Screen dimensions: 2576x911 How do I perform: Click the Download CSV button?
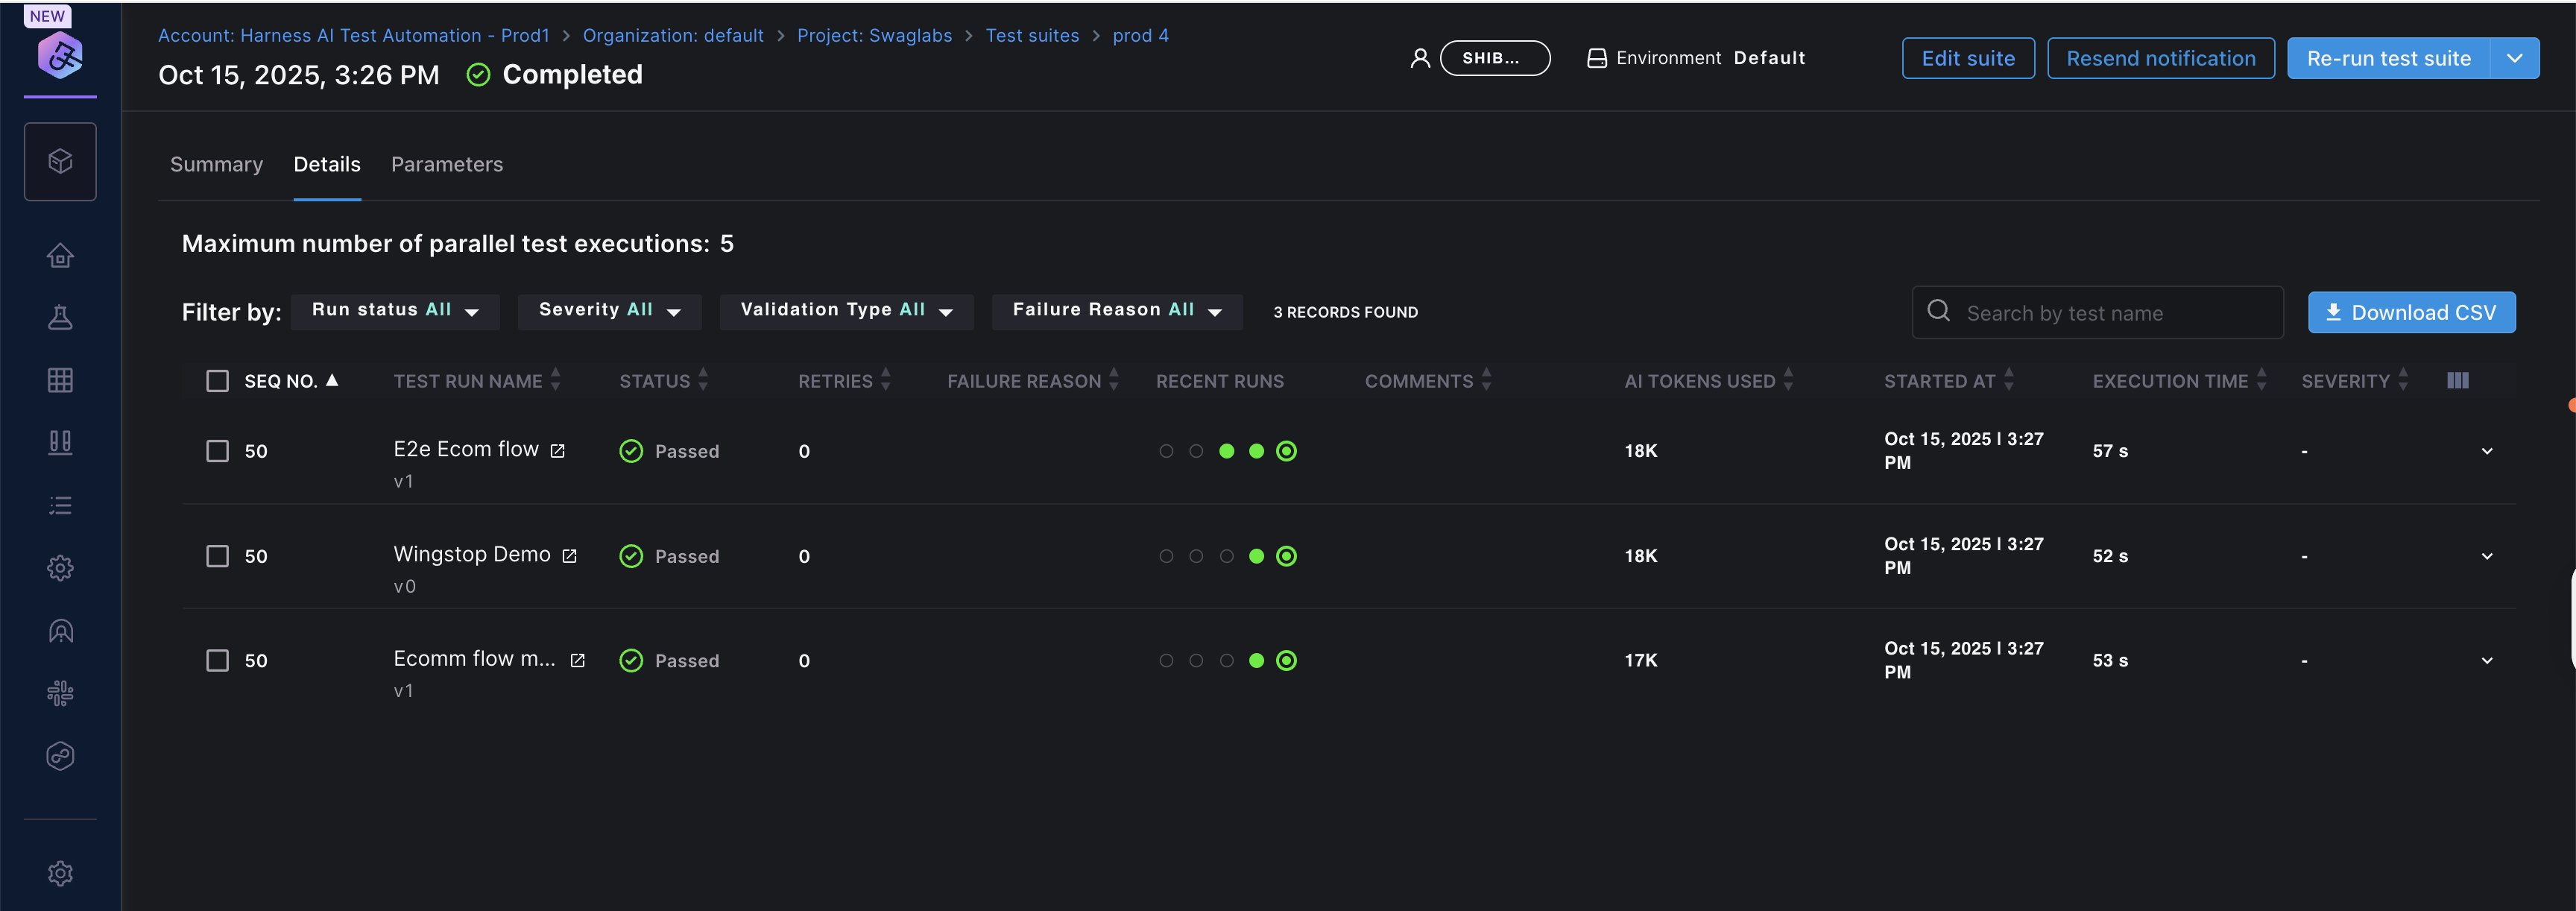[x=2412, y=312]
